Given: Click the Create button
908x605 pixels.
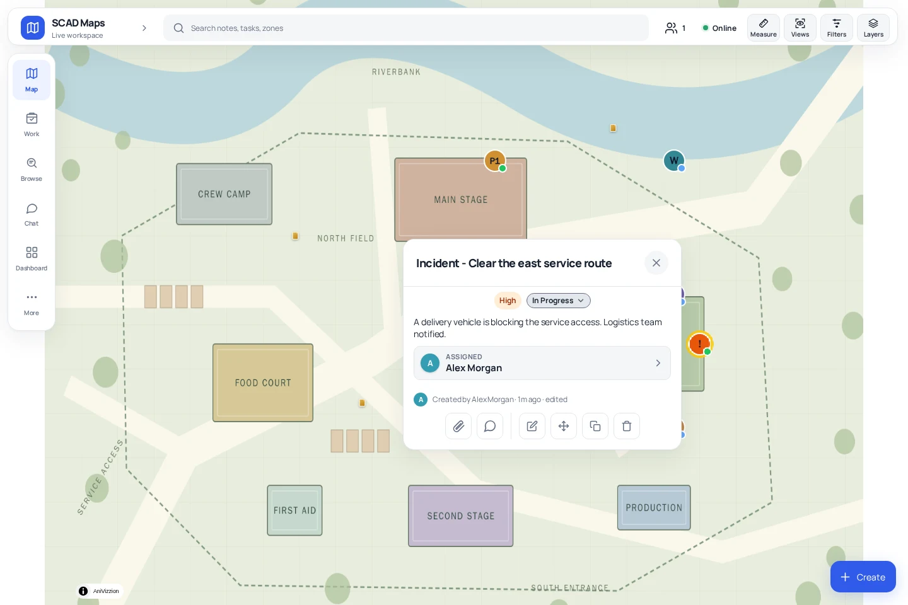Looking at the screenshot, I should pos(863,577).
